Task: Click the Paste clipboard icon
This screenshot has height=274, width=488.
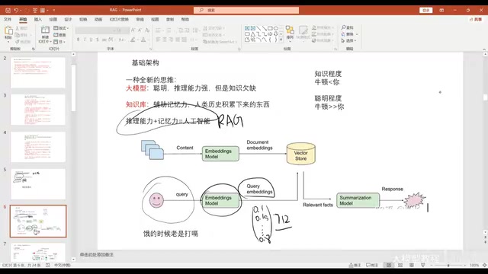Action: point(8,30)
